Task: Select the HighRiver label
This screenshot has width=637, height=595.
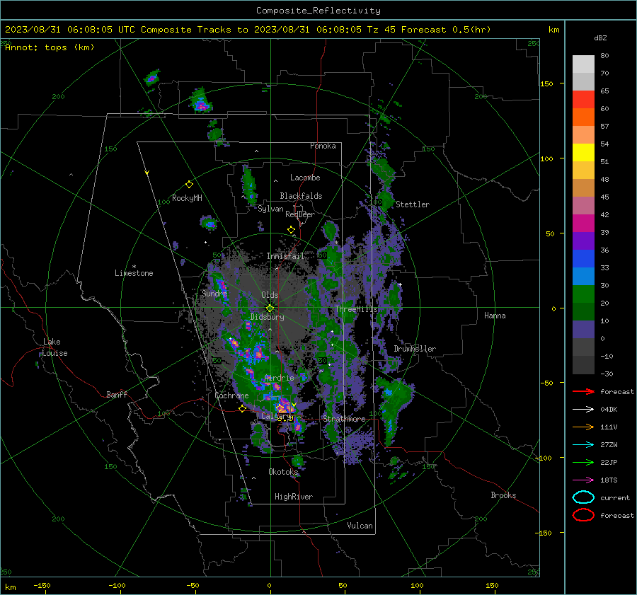Action: pos(294,497)
